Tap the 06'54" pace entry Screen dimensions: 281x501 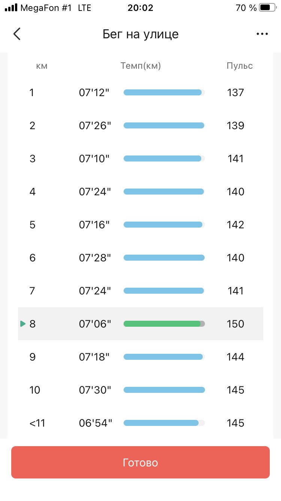(96, 423)
